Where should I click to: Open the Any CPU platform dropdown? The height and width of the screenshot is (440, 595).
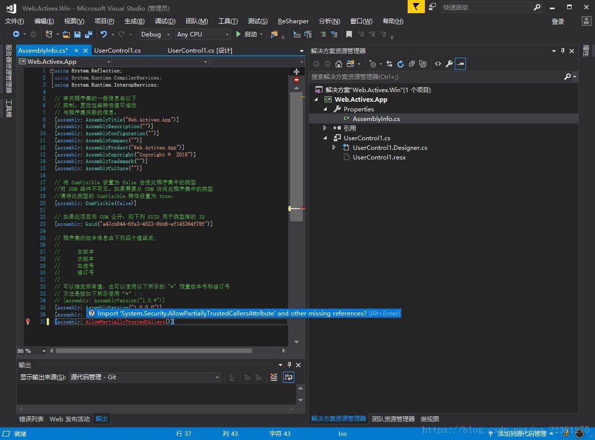tap(203, 34)
